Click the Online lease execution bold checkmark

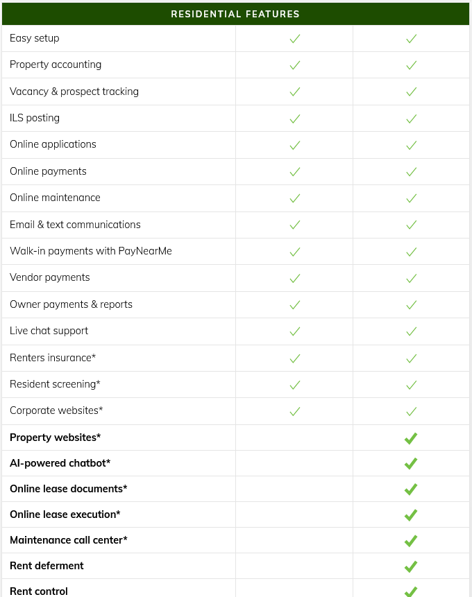click(x=411, y=515)
